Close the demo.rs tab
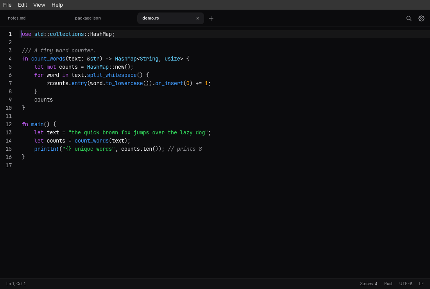Screen dimensions: 430x289 point(198,18)
